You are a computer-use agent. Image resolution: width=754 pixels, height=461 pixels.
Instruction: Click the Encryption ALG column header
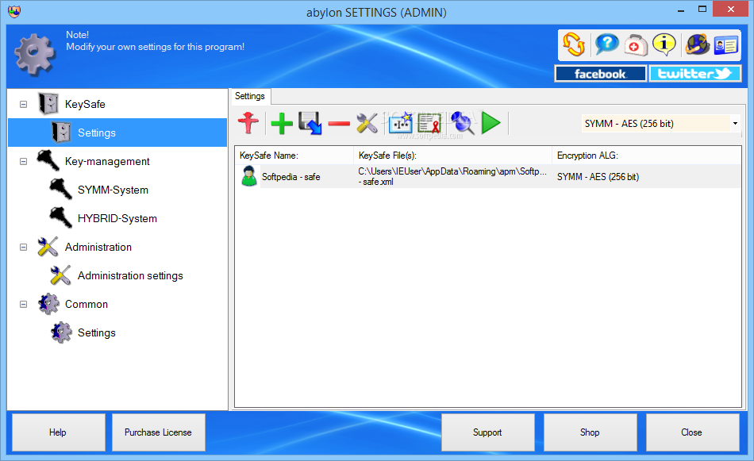click(646, 156)
